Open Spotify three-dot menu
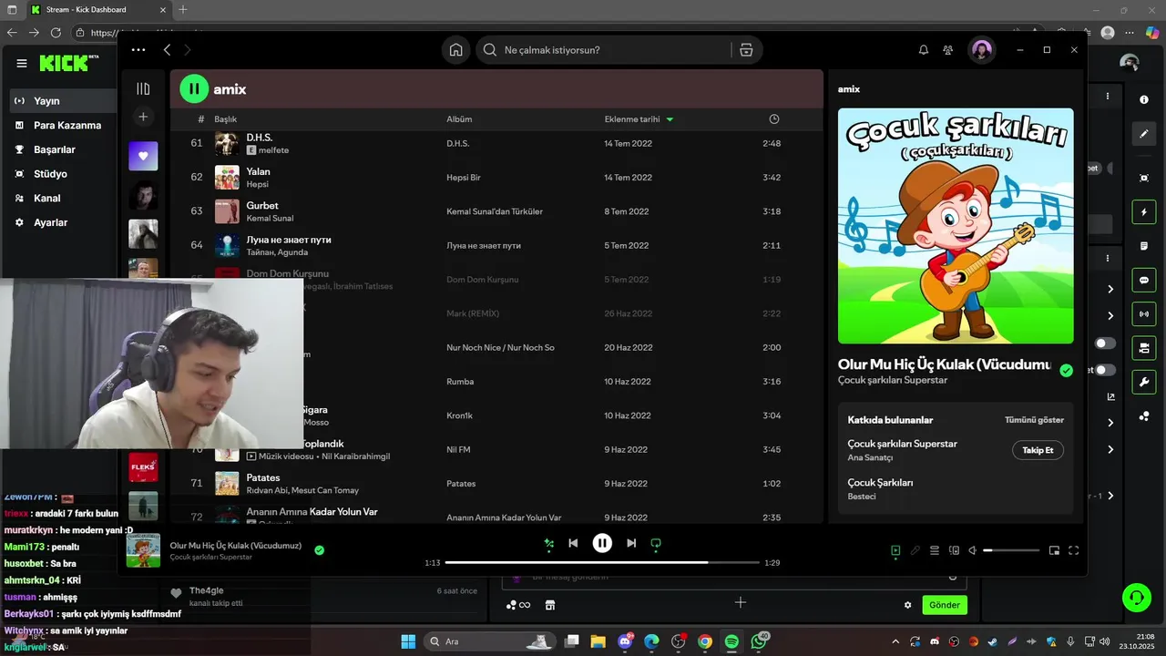This screenshot has height=656, width=1166. (138, 50)
